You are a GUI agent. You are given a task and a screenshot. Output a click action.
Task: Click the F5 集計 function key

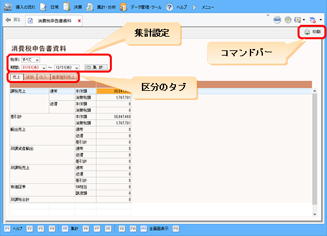pos(70,229)
